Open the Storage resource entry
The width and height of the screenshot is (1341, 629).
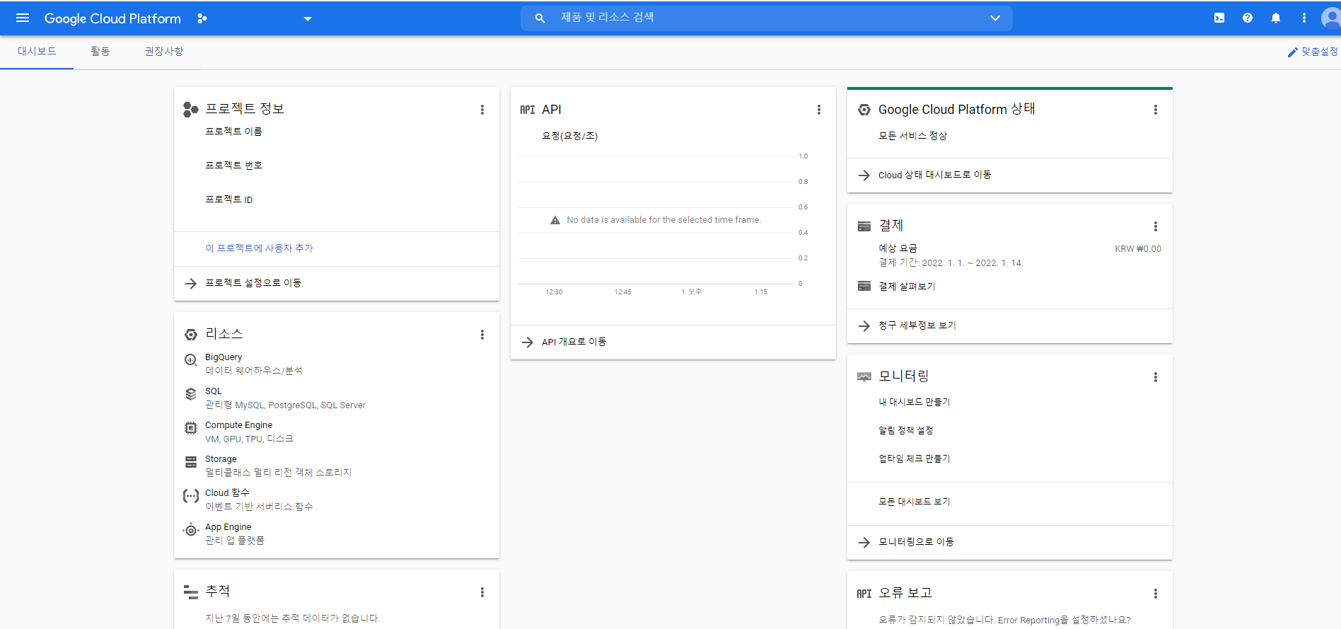pyautogui.click(x=221, y=459)
